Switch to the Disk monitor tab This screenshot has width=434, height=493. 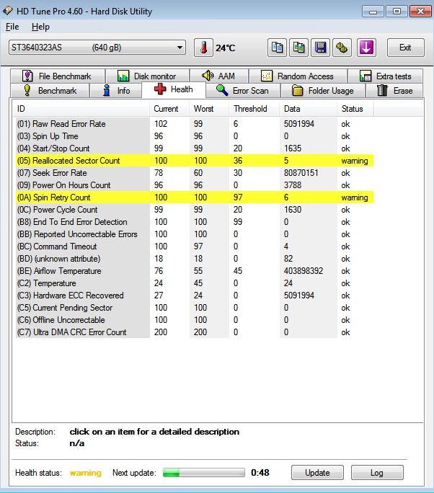click(147, 76)
